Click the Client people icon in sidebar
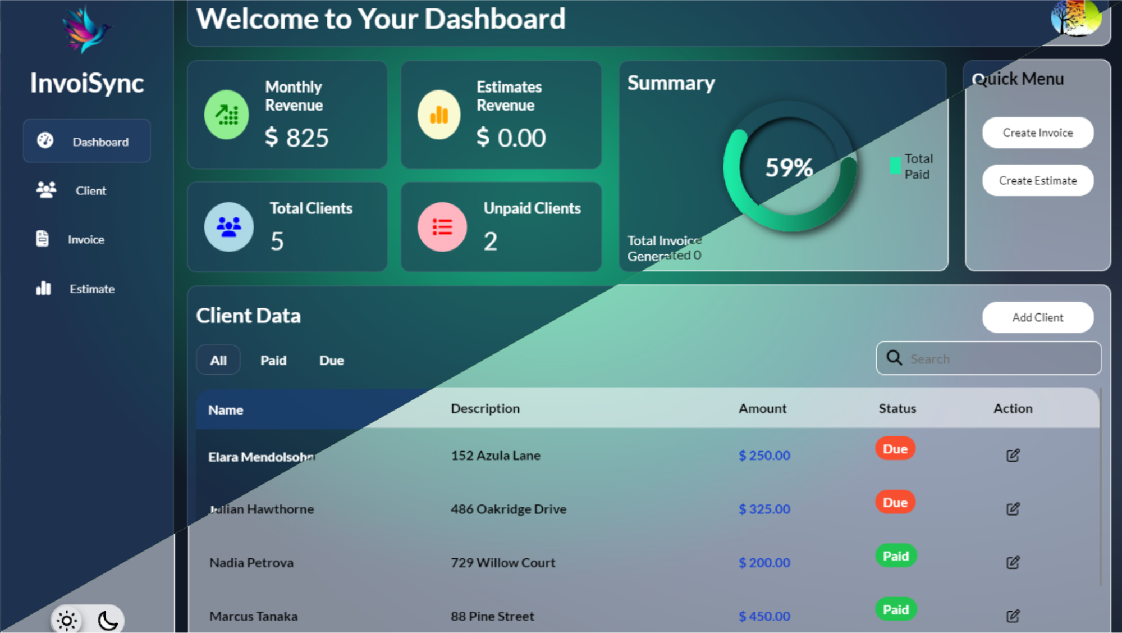 coord(46,190)
